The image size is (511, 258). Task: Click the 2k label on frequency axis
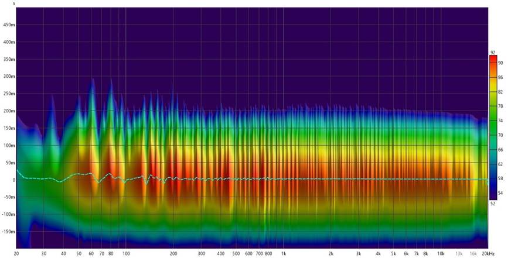click(331, 254)
